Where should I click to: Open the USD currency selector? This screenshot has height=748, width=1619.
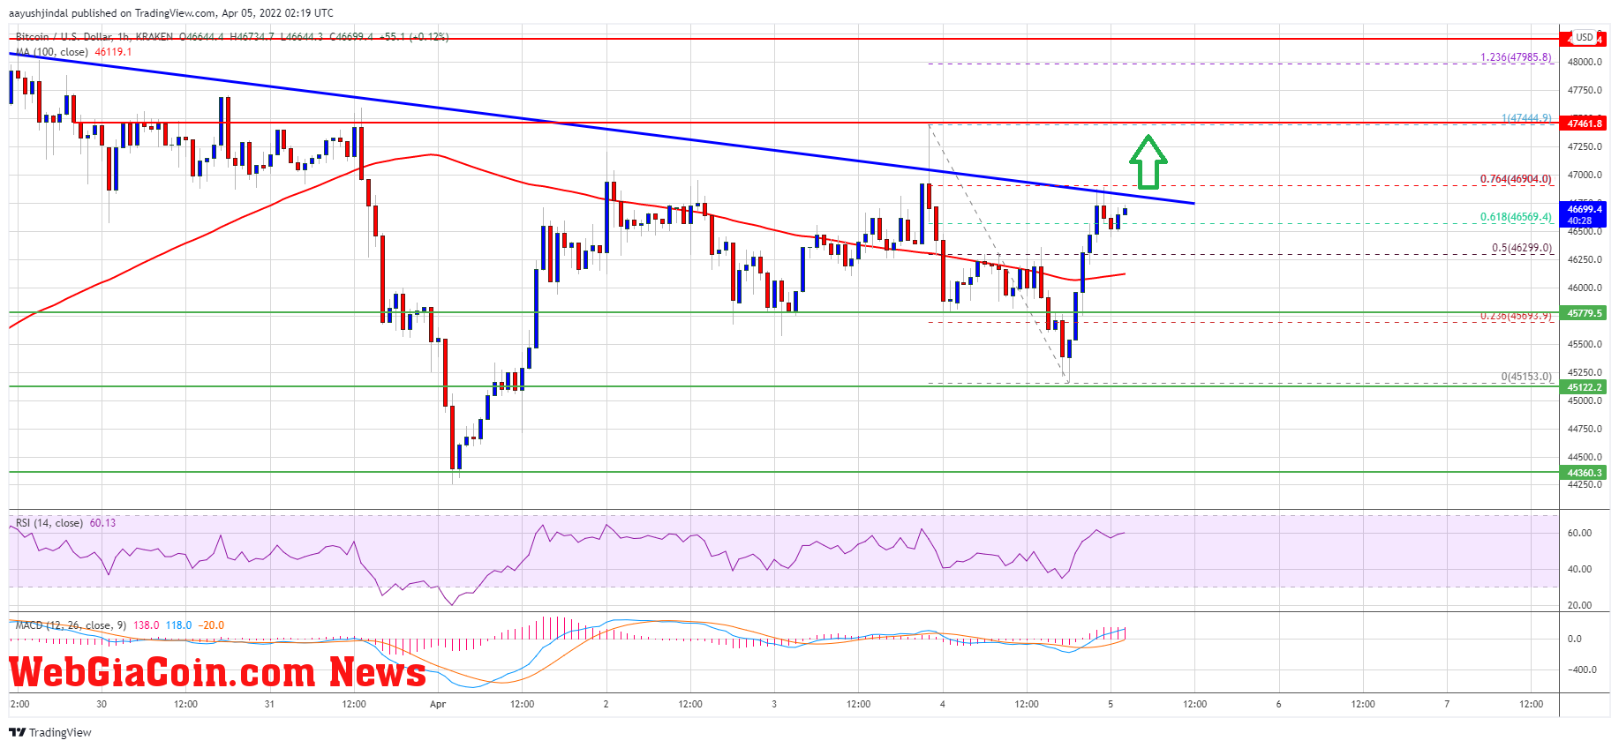point(1585,37)
